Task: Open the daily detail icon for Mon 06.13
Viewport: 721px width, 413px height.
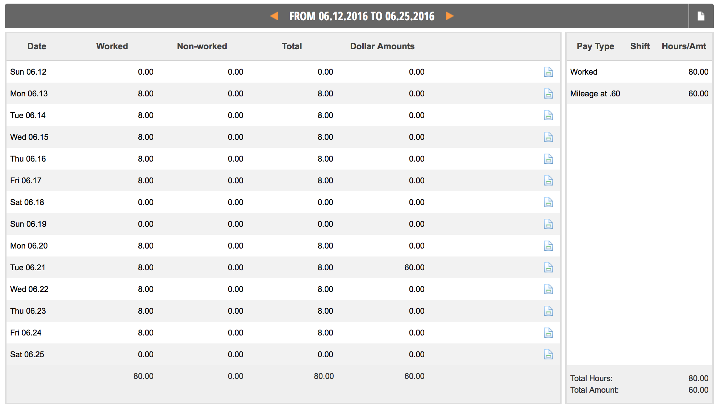Action: pos(548,93)
